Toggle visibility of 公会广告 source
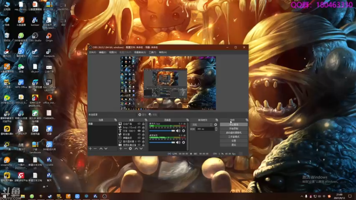Viewport: 356px width, 200px height. point(139,124)
